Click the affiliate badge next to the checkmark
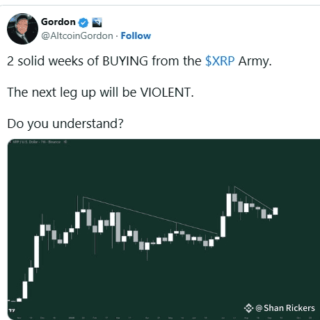 coord(97,22)
